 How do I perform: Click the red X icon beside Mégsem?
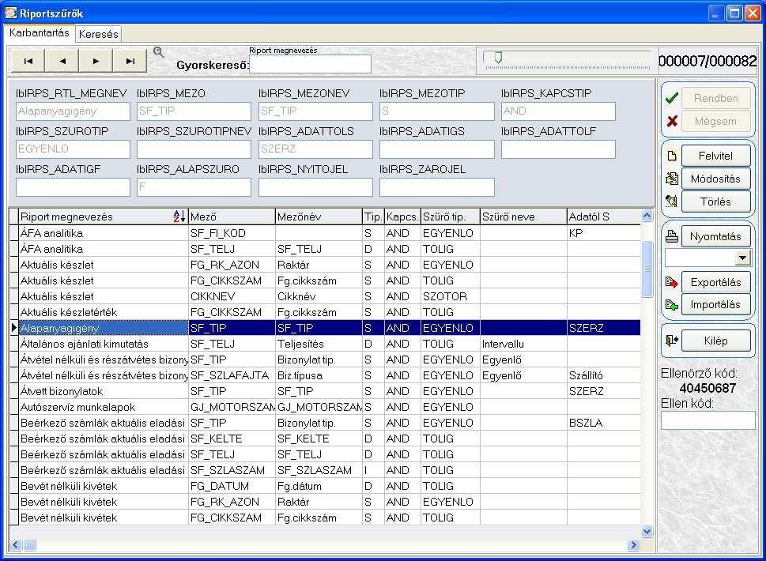point(672,121)
